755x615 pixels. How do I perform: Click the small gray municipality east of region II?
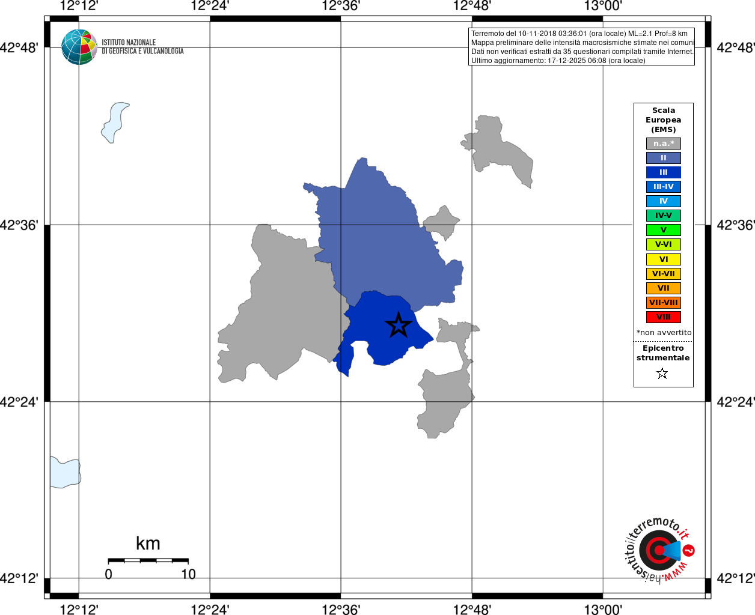tap(442, 223)
